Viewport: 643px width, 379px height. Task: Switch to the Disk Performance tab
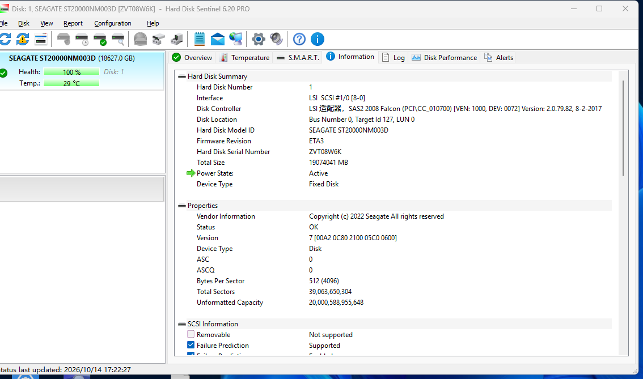[444, 57]
